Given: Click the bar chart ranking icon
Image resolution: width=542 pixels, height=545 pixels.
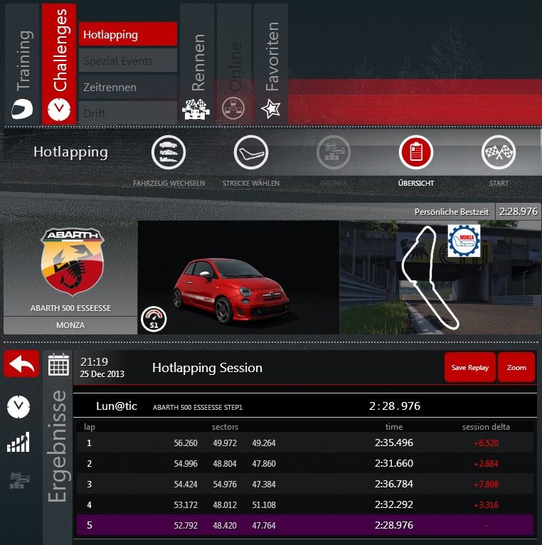Looking at the screenshot, I should point(18,442).
